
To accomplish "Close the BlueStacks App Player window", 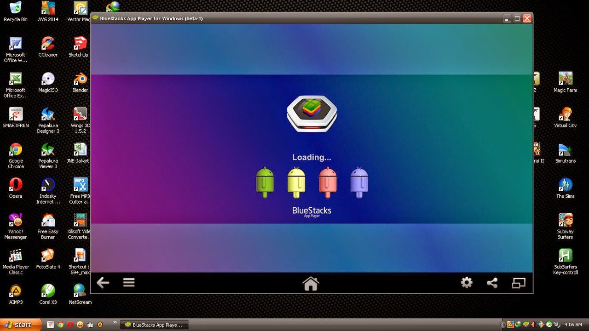I will click(x=527, y=18).
